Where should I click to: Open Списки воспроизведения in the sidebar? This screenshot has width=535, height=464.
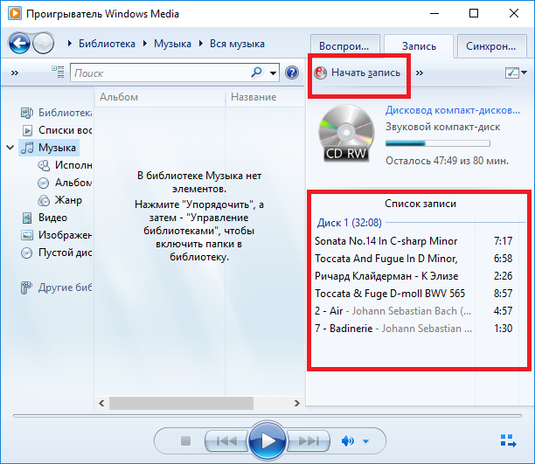[x=56, y=130]
